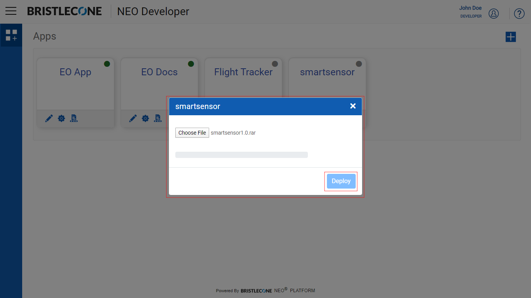Click the Apps page heading
The width and height of the screenshot is (531, 298).
(x=45, y=36)
